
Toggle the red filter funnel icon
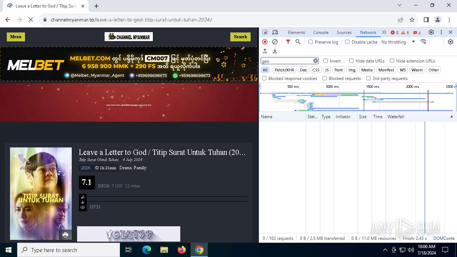(288, 42)
